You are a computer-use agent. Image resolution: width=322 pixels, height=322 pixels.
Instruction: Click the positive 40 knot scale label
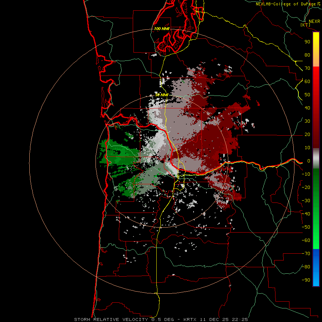click(307, 108)
